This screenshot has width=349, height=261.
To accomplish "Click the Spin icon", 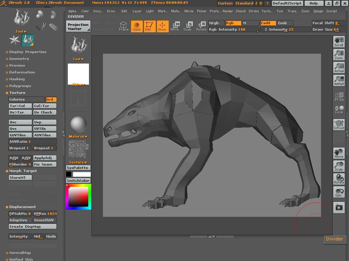I will click(x=339, y=192).
